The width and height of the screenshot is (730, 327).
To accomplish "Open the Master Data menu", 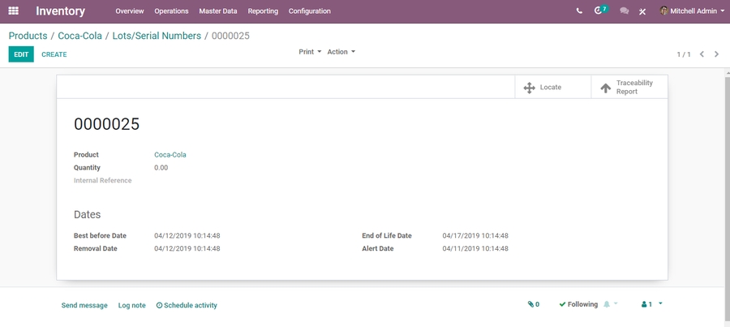I will coord(218,11).
